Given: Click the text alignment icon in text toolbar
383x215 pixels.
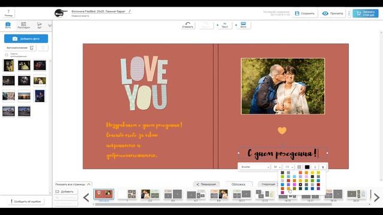Looking at the screenshot, I should (315, 167).
